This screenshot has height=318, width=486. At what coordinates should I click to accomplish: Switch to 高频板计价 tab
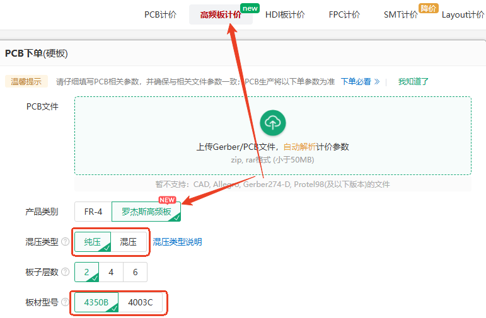220,14
